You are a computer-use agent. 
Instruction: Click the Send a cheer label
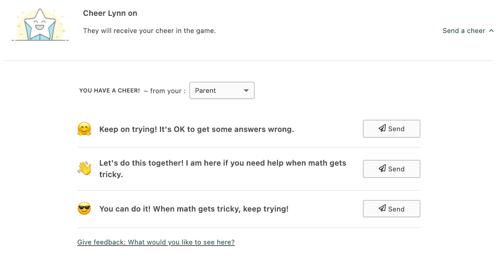(463, 30)
